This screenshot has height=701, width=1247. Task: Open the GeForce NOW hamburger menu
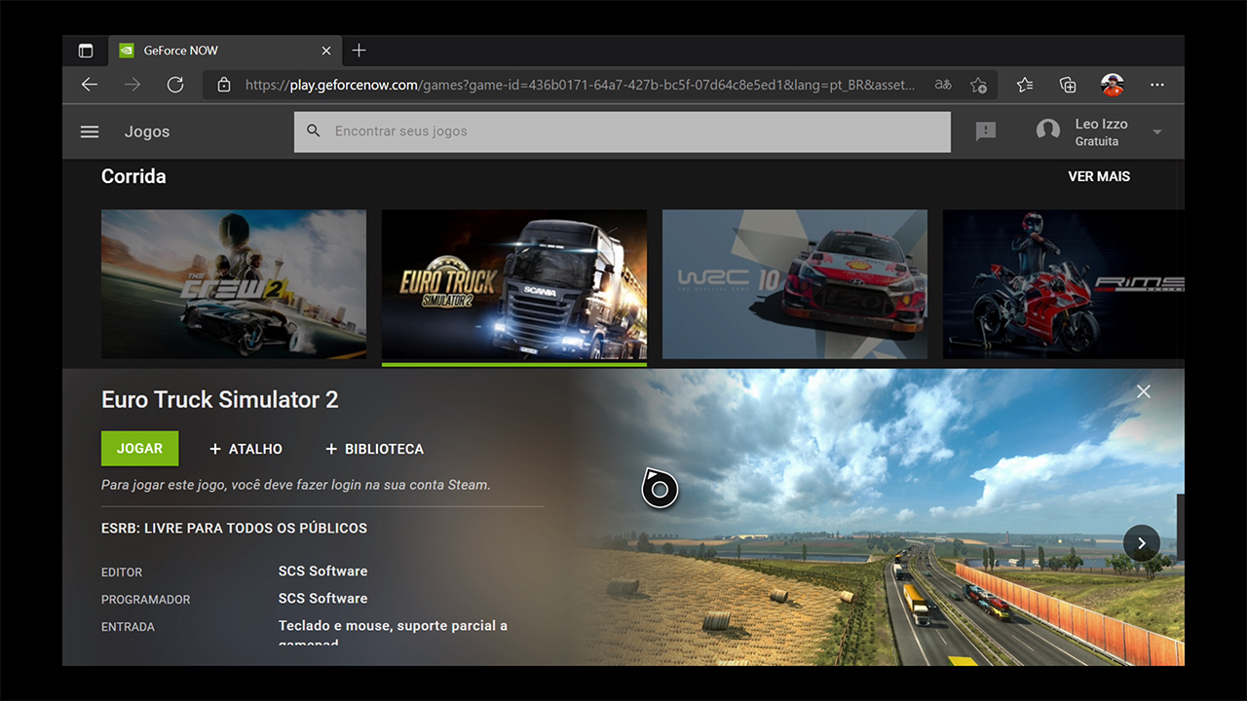[x=90, y=131]
